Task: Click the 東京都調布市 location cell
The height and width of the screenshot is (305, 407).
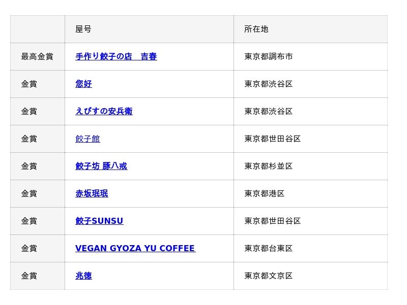Action: point(310,56)
